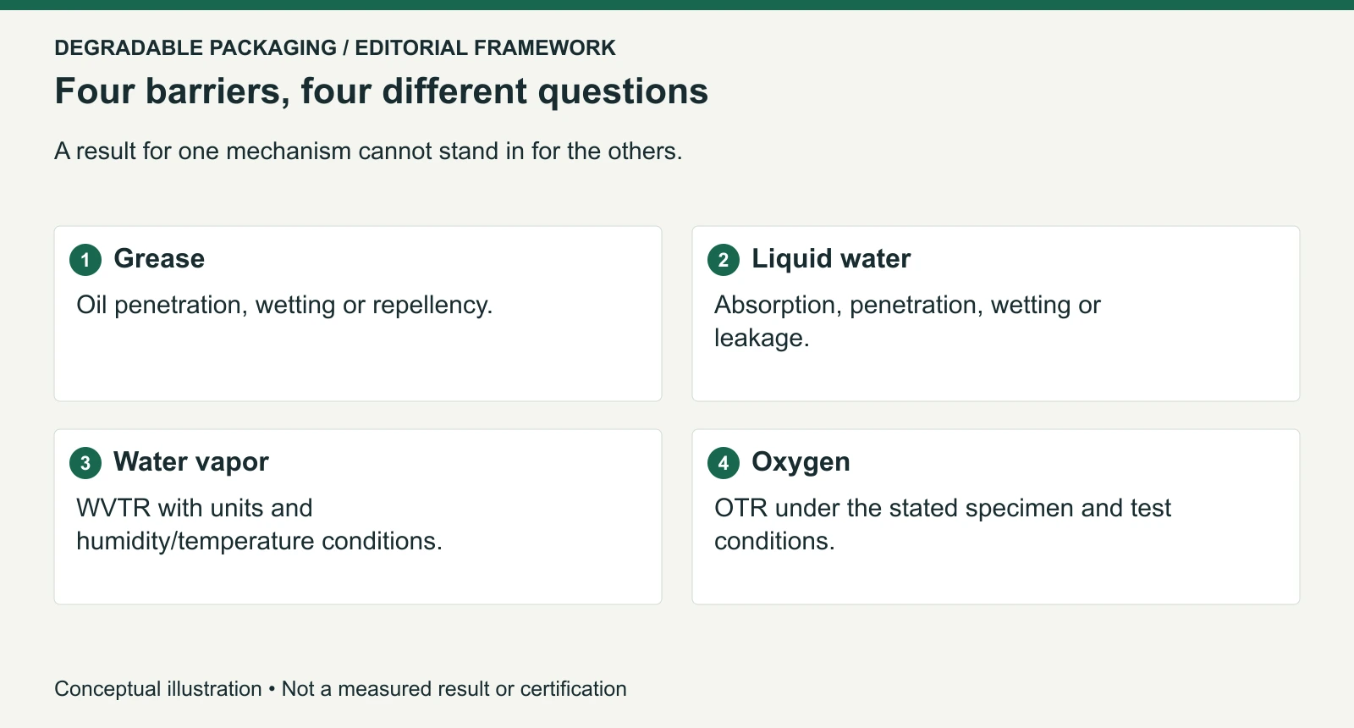Click the subtitle "A result for one mechanism cannot stand in for the others."
Viewport: 1354px width, 728px height.
[368, 151]
